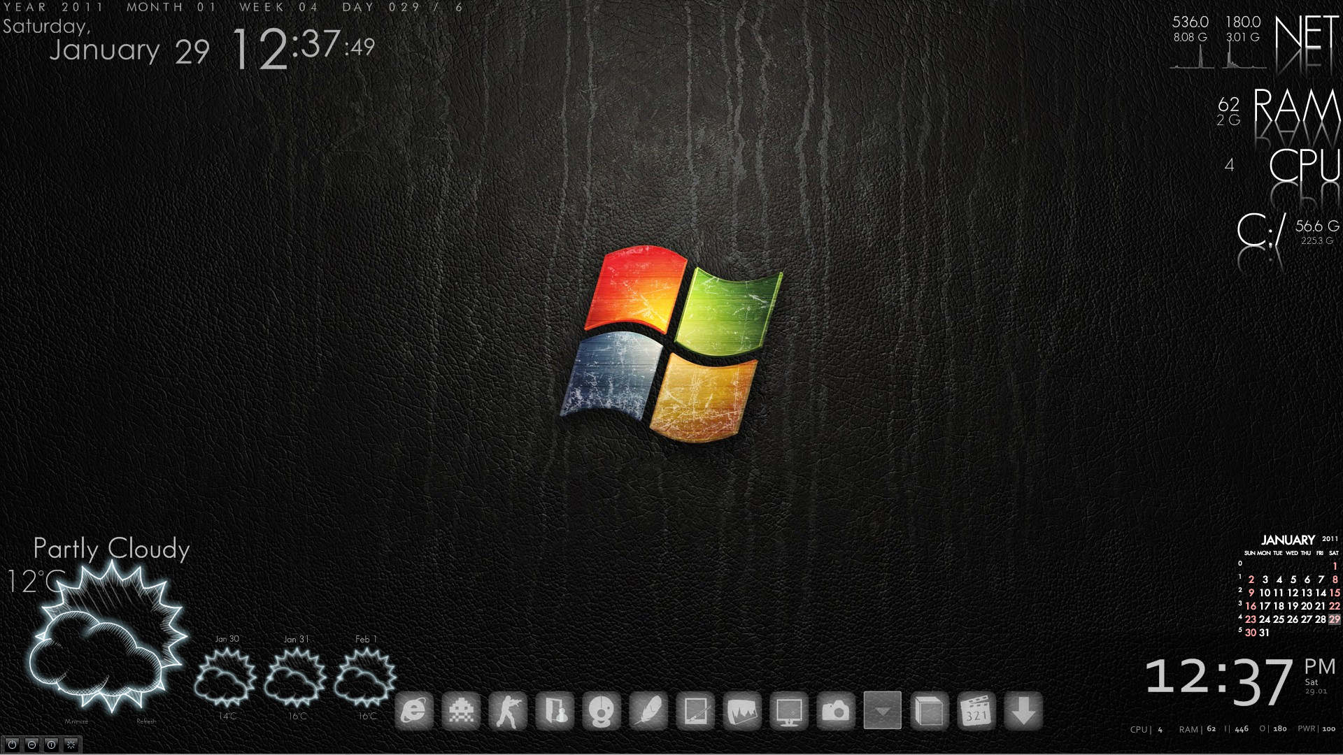The width and height of the screenshot is (1343, 755).
Task: Click Minimize under the weather widget
Action: pyautogui.click(x=76, y=721)
